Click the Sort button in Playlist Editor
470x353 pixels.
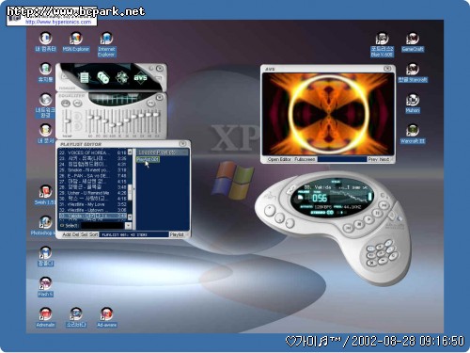[93, 234]
